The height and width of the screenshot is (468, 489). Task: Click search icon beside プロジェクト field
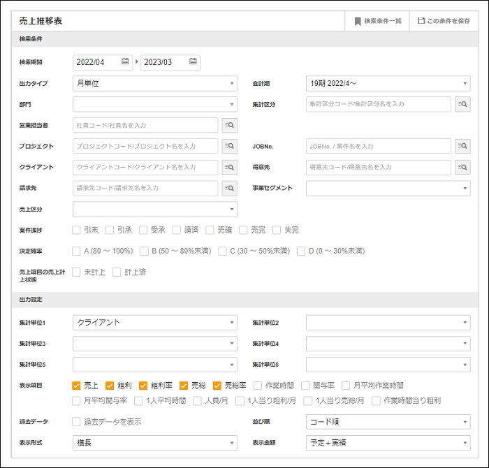pyautogui.click(x=229, y=146)
